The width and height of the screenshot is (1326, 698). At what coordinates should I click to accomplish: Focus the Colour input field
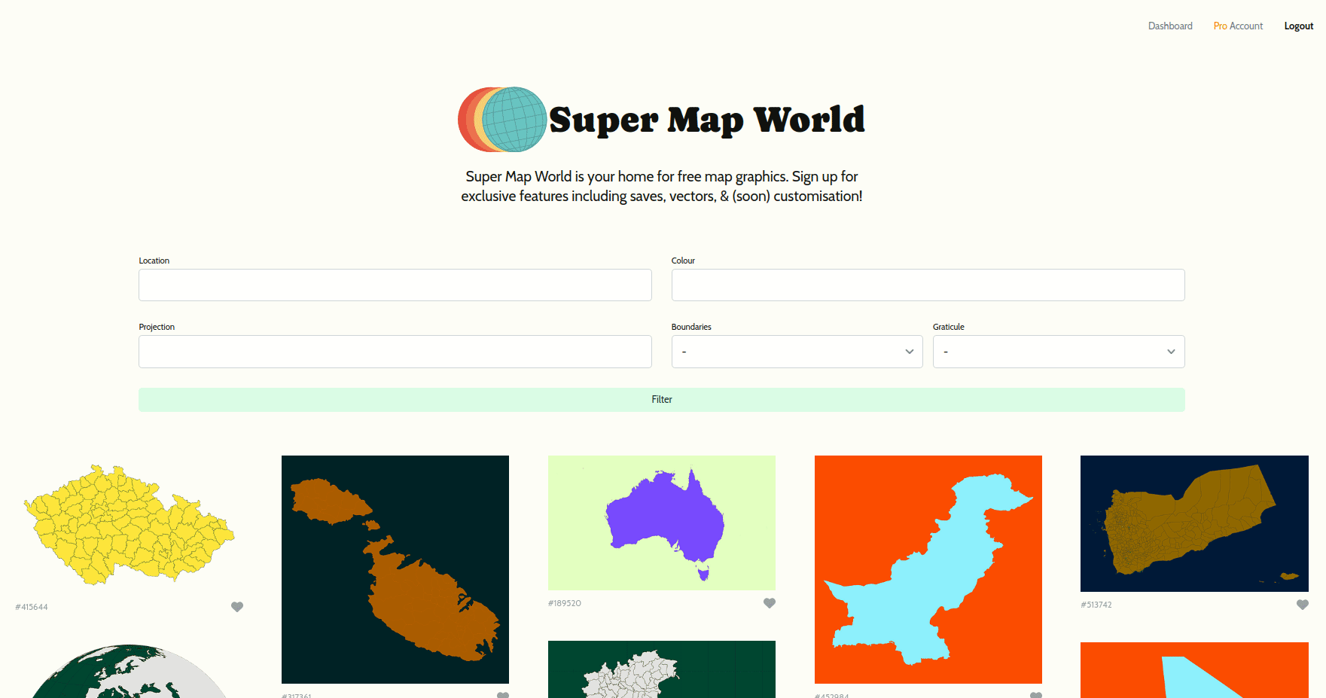click(x=928, y=285)
